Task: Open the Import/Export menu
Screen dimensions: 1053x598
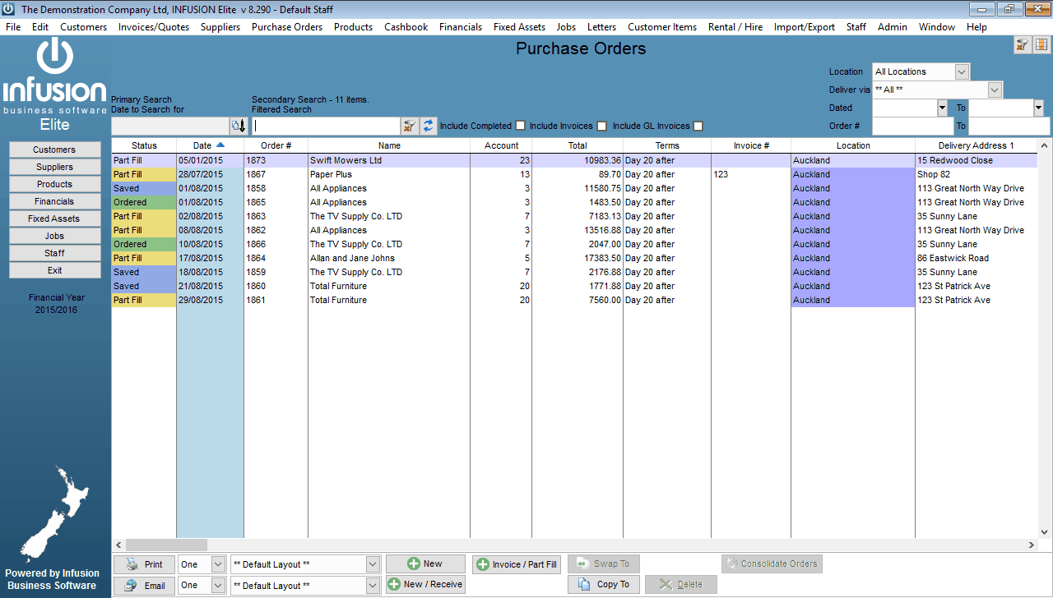Action: (x=805, y=26)
